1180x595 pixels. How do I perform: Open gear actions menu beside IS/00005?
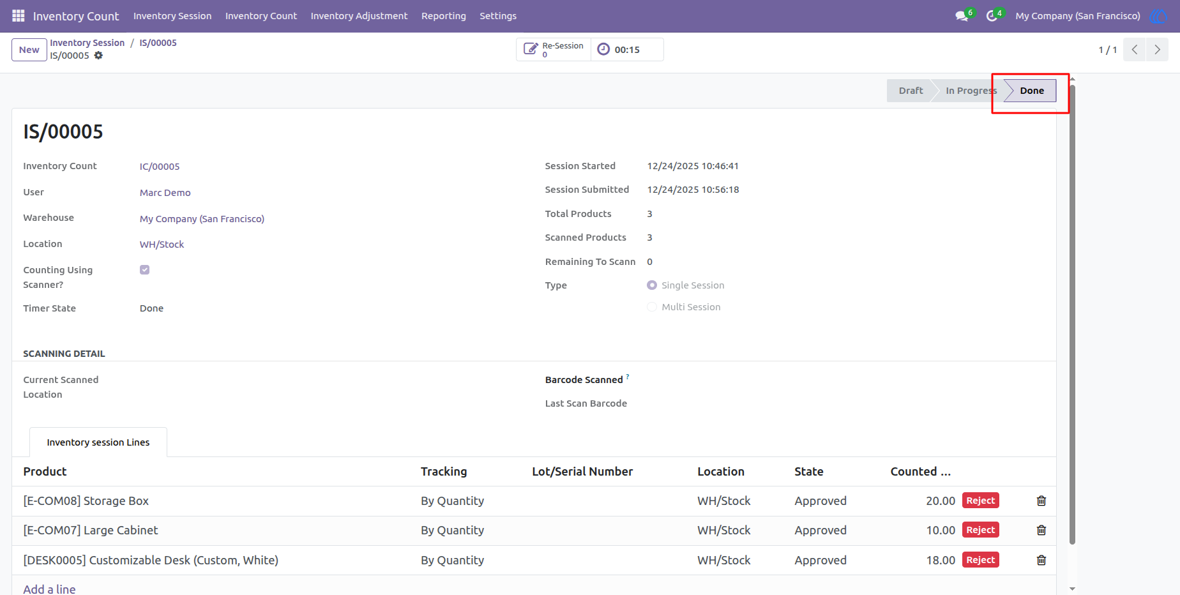pyautogui.click(x=98, y=56)
